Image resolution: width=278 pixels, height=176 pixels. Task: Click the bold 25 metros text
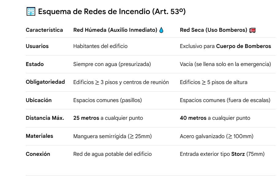click(86, 118)
